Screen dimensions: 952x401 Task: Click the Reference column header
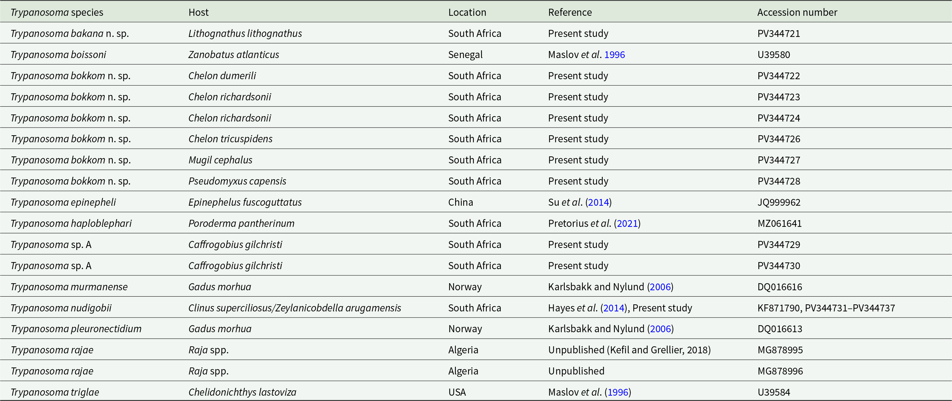pyautogui.click(x=570, y=12)
